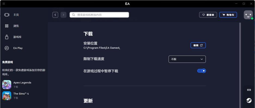This screenshot has height=108, width=255.
Task: Navigate forward with the right arrow button
Action: (x=63, y=15)
